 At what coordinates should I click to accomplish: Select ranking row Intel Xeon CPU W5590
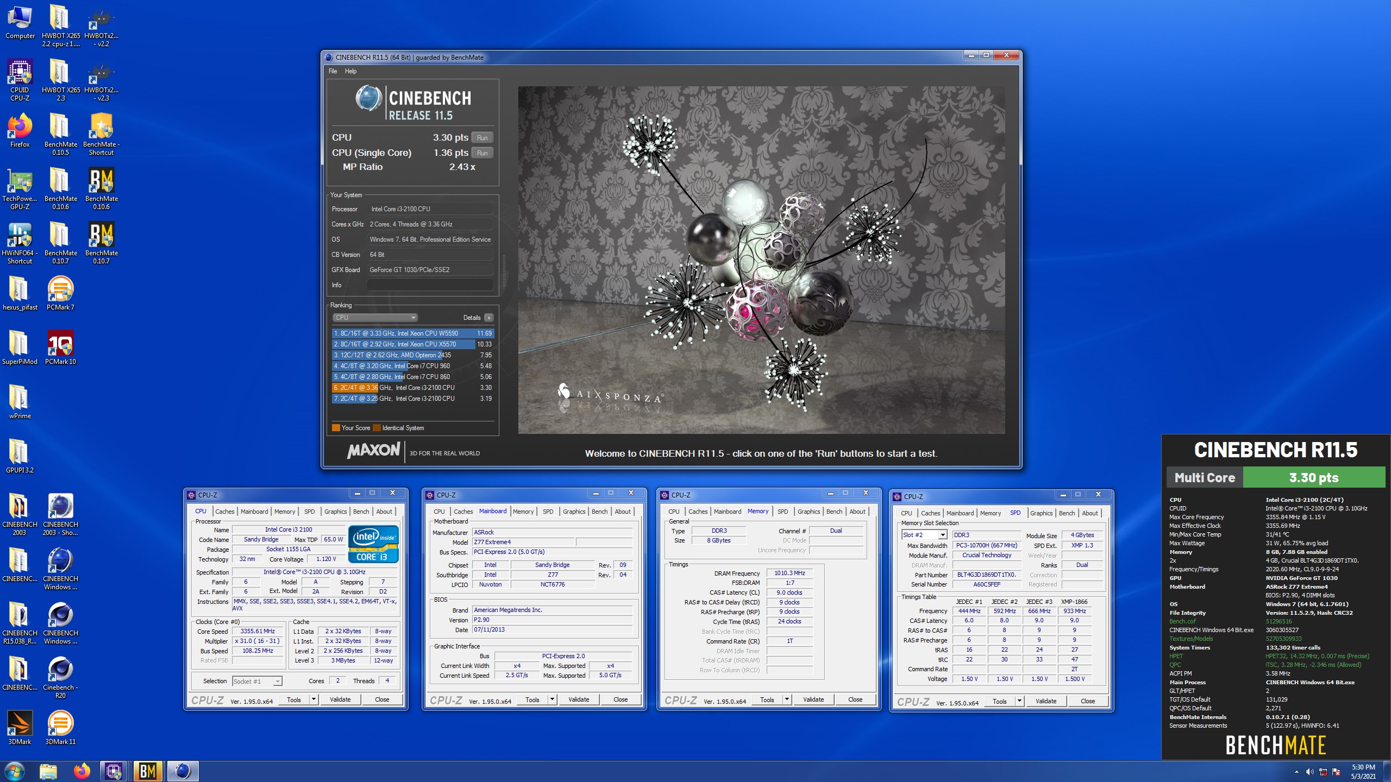click(413, 333)
